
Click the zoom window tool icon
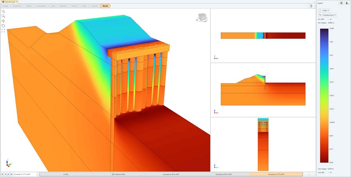click(x=3, y=11)
